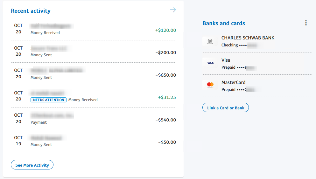Open Banks and cards three-dot menu
This screenshot has height=179, width=316.
click(x=306, y=23)
